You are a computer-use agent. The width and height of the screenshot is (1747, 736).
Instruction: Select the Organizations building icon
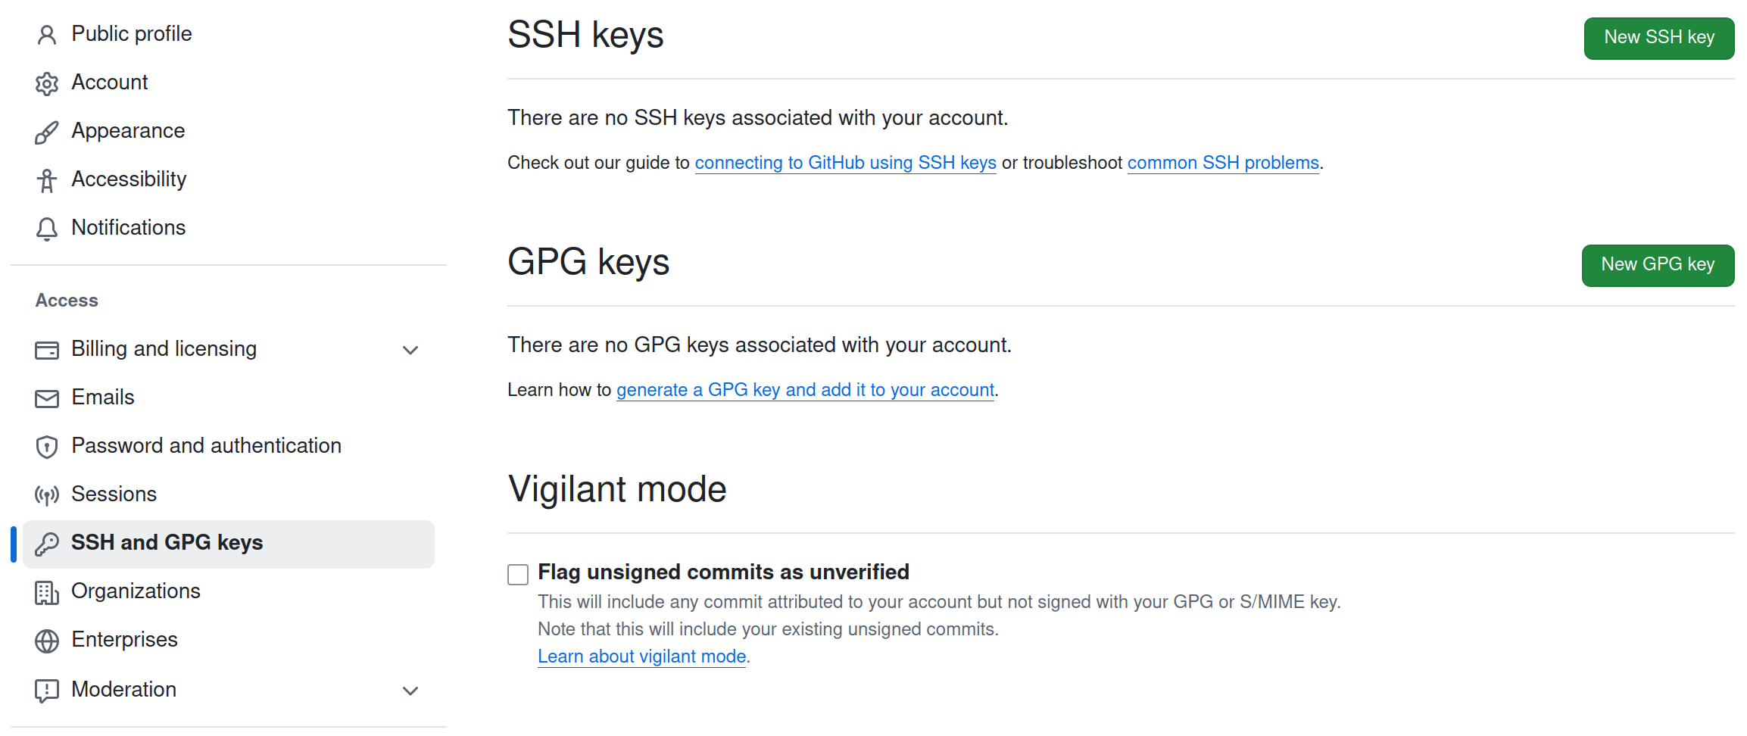(x=47, y=592)
